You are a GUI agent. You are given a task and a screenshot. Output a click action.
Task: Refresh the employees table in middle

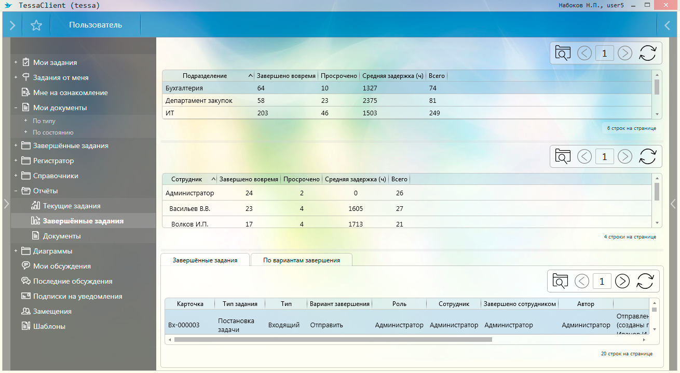pyautogui.click(x=647, y=156)
